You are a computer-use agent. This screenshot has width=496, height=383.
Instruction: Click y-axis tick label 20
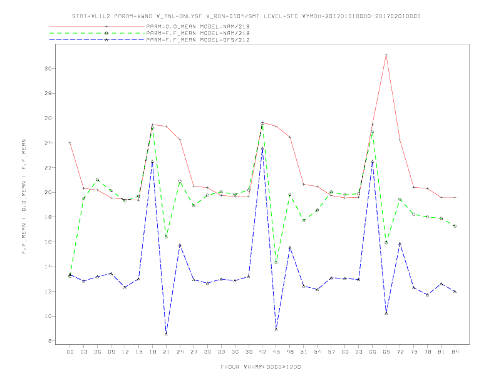[48, 192]
